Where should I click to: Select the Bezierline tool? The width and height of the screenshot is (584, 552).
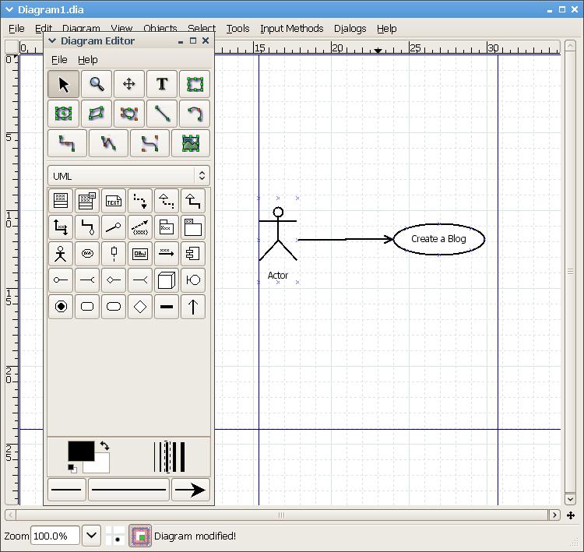tap(150, 143)
